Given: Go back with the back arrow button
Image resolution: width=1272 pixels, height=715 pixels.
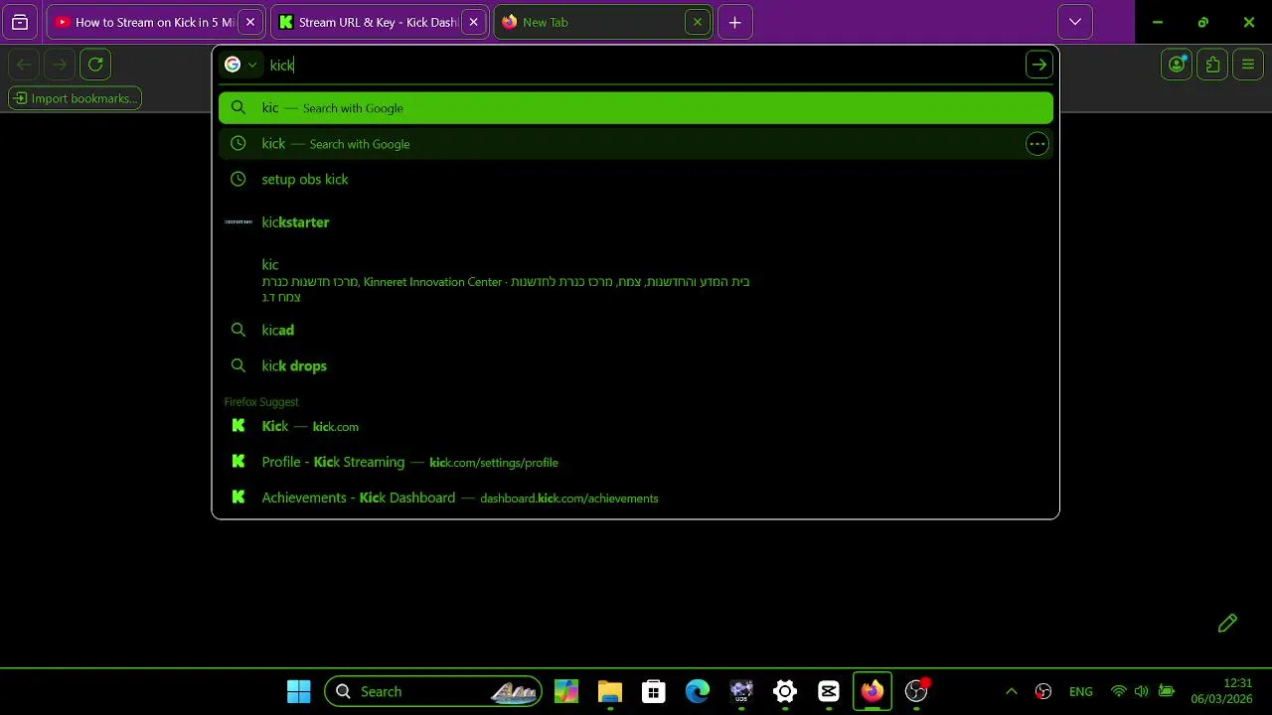Looking at the screenshot, I should pos(25,65).
